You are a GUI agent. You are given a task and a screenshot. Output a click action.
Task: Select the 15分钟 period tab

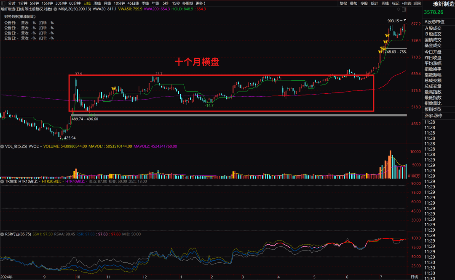tap(47, 3)
